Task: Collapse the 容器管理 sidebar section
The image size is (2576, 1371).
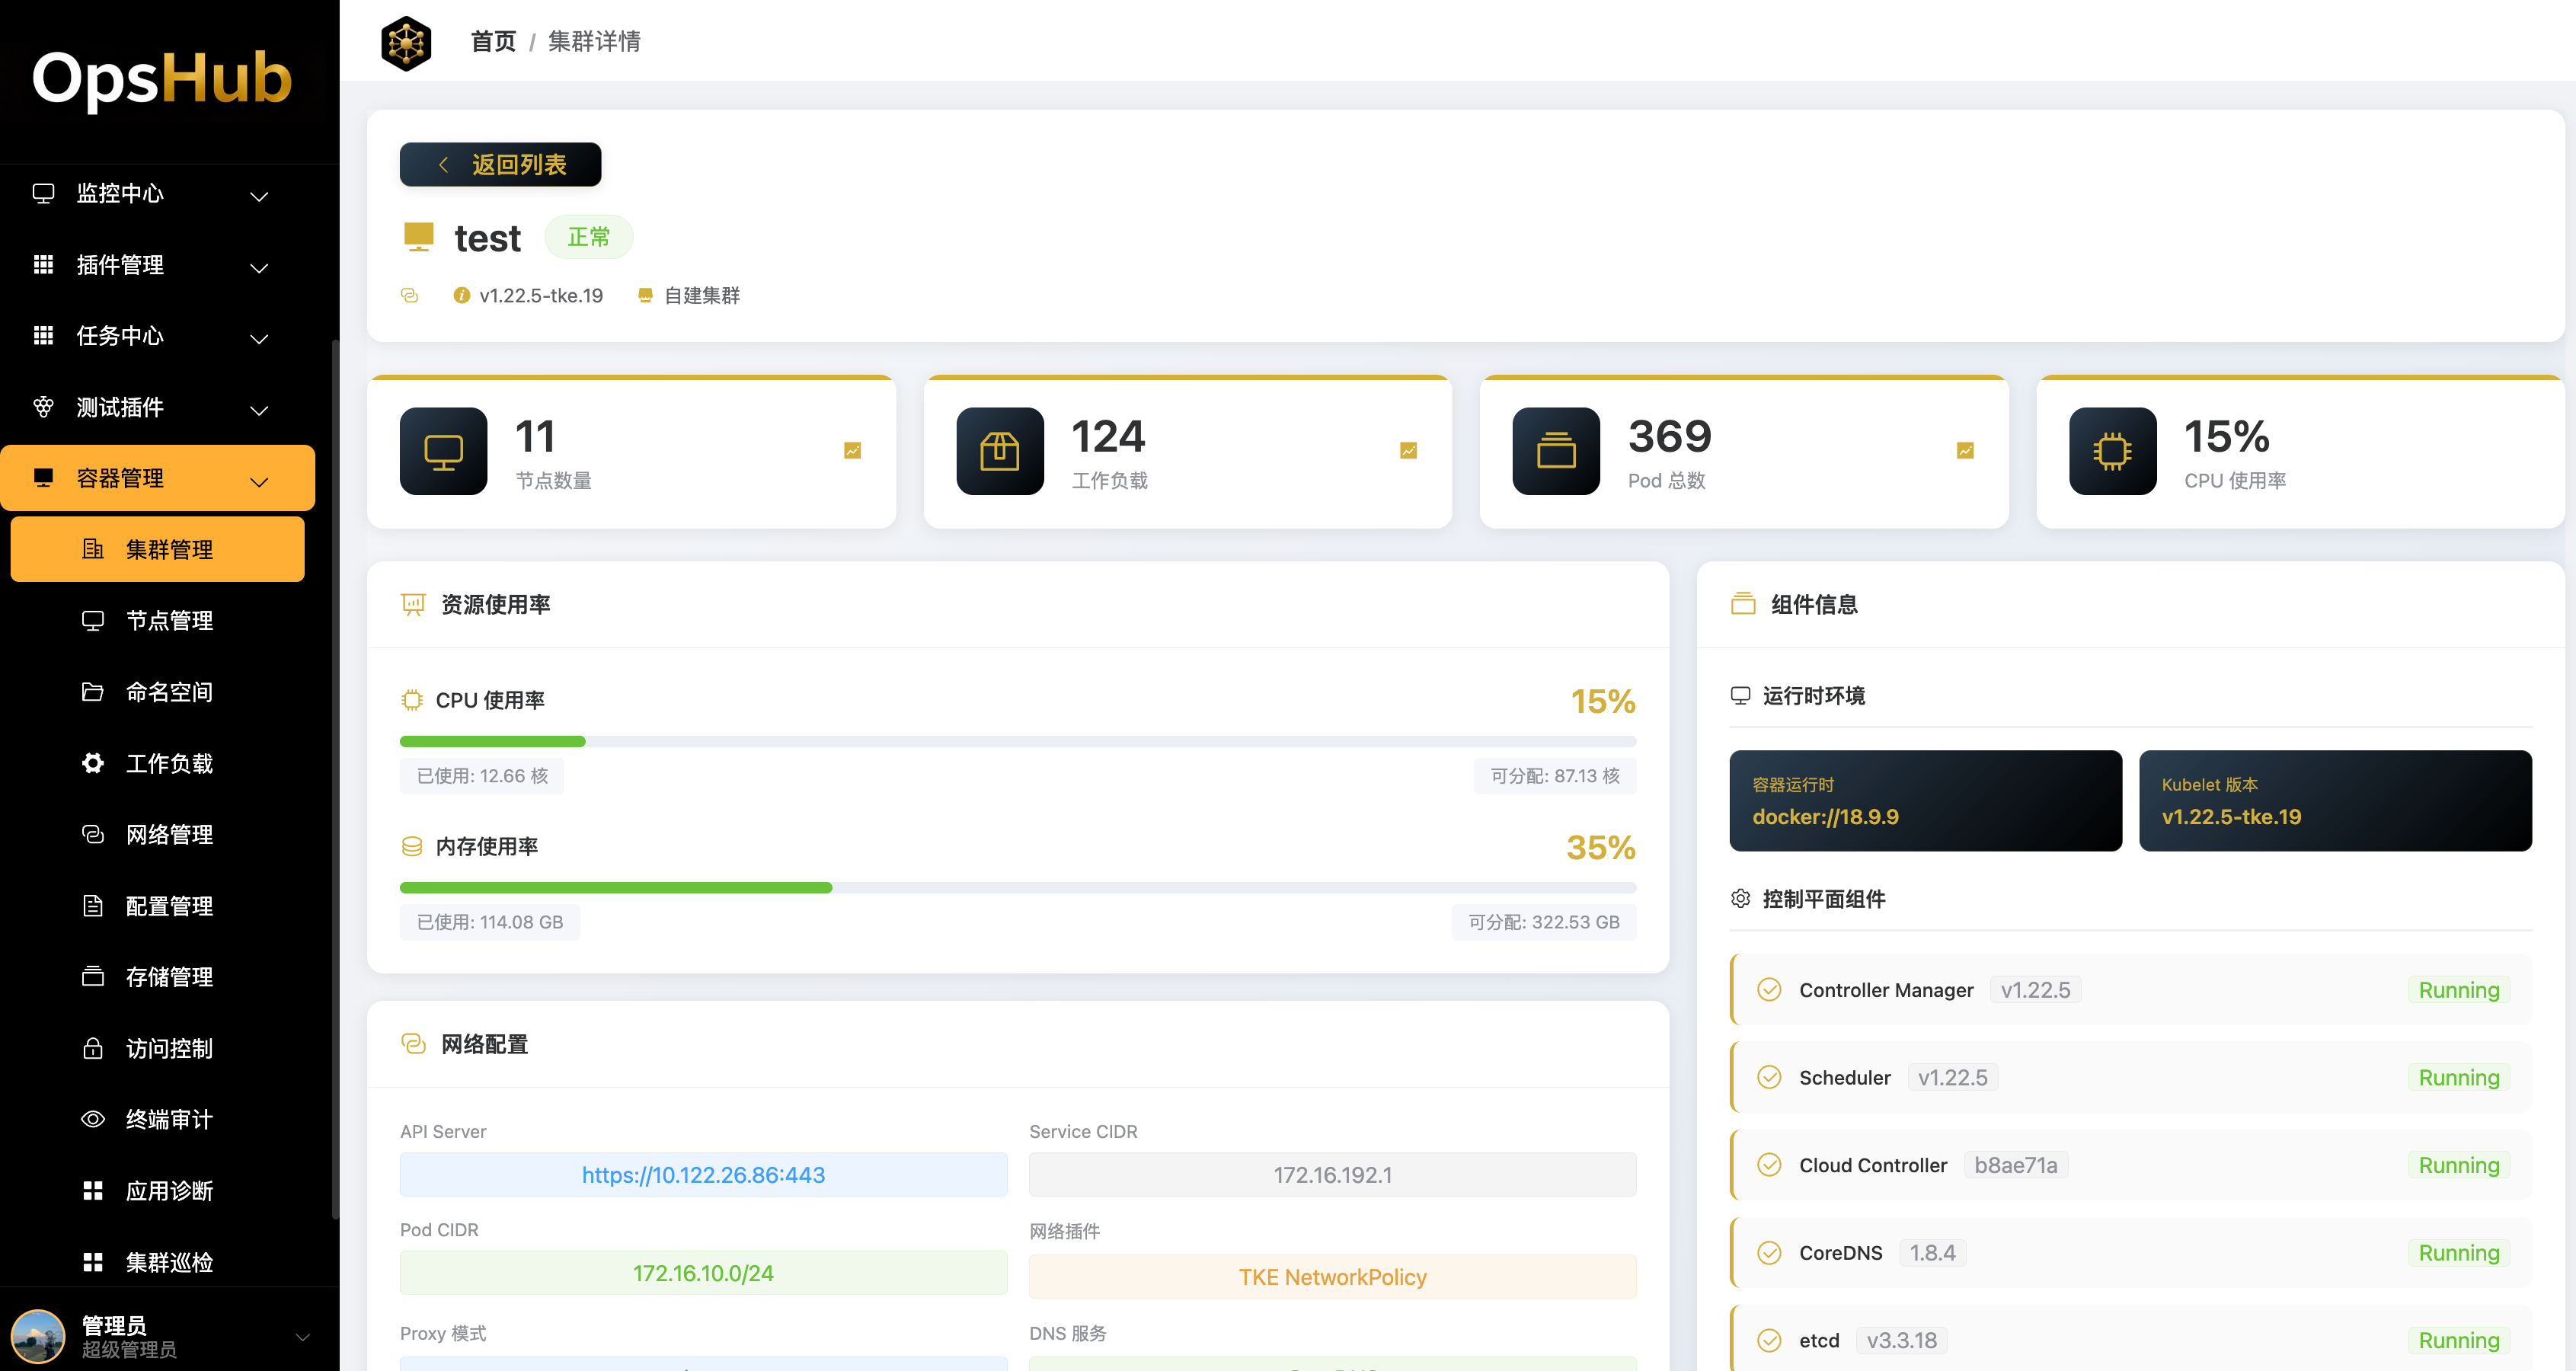Action: 258,481
